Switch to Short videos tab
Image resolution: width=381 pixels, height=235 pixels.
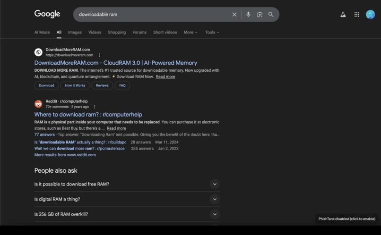[165, 32]
